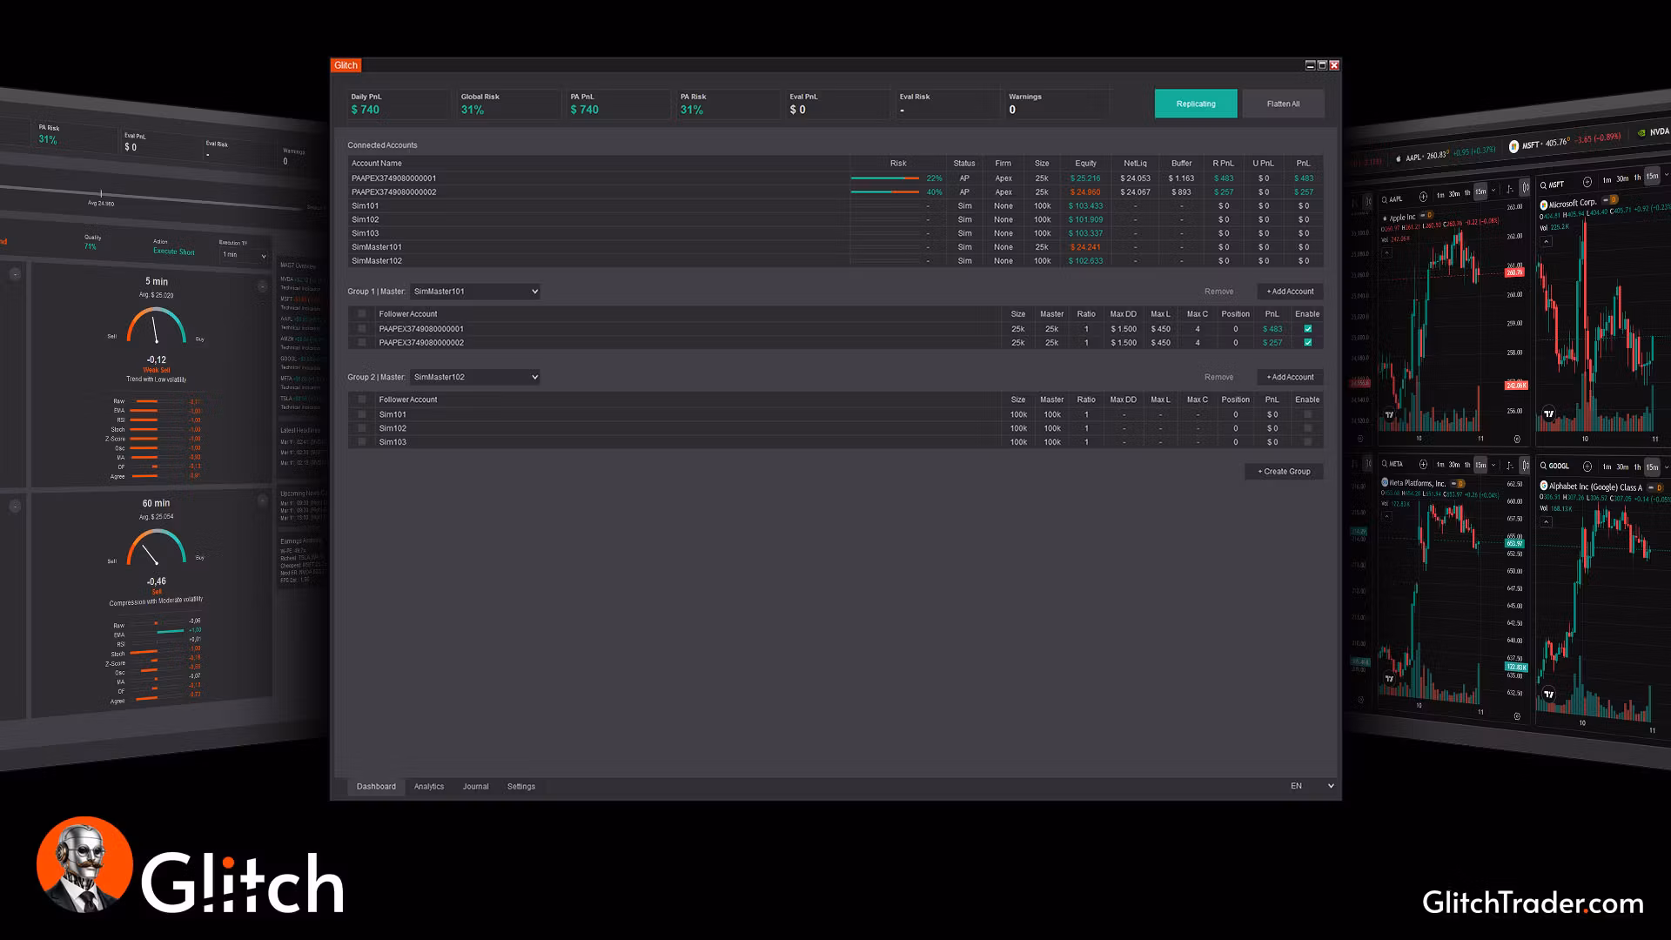Open the Group 1 Master dropdown

pos(475,292)
